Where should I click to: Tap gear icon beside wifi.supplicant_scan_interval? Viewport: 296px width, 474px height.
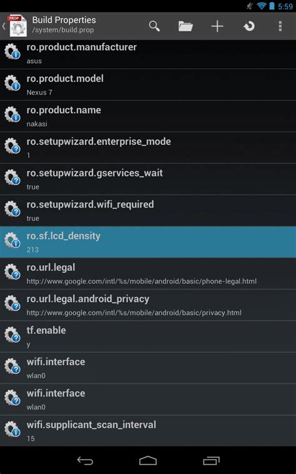12,429
